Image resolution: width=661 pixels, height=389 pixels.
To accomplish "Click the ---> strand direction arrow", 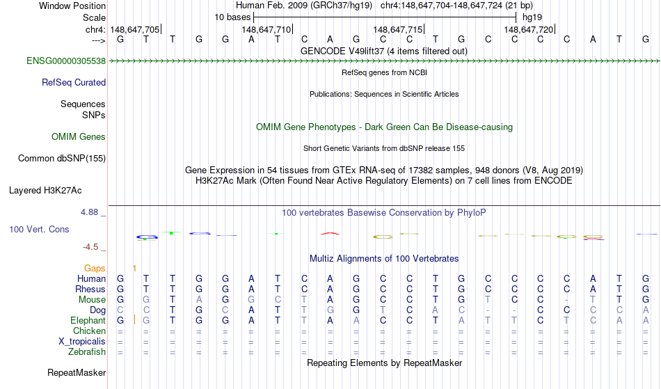I will pos(99,40).
